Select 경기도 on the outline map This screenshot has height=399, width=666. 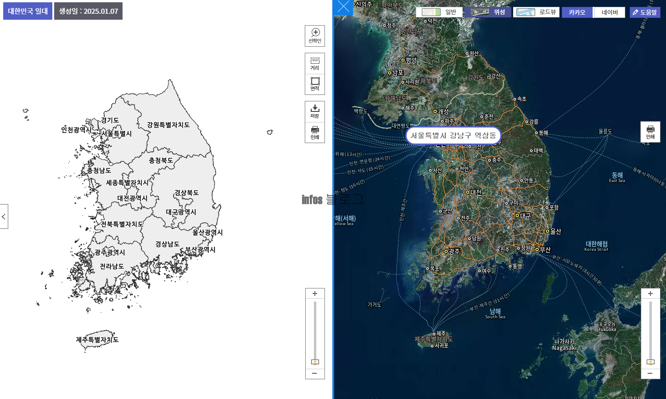(110, 120)
